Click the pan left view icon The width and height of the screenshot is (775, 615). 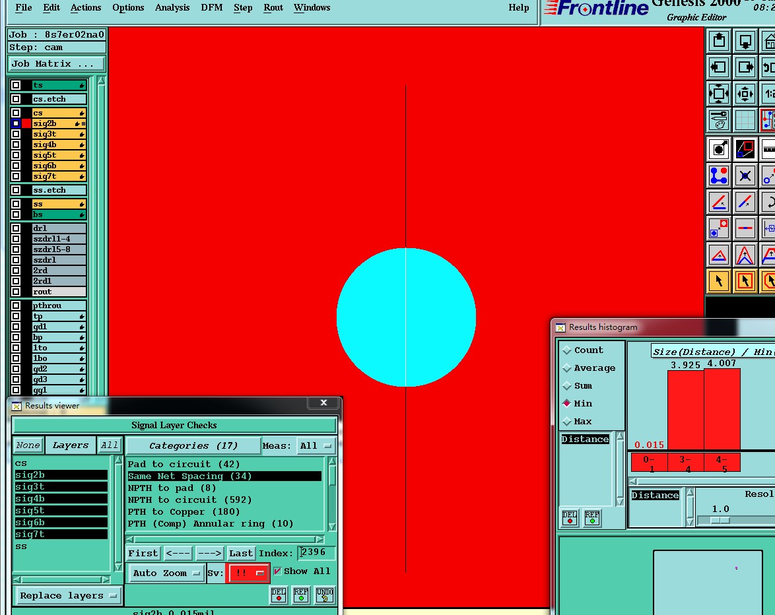pyautogui.click(x=719, y=67)
